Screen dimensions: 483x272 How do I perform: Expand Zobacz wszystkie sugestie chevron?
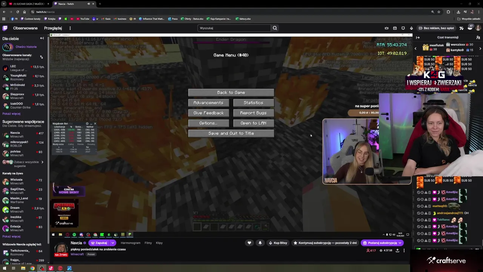tap(42, 162)
